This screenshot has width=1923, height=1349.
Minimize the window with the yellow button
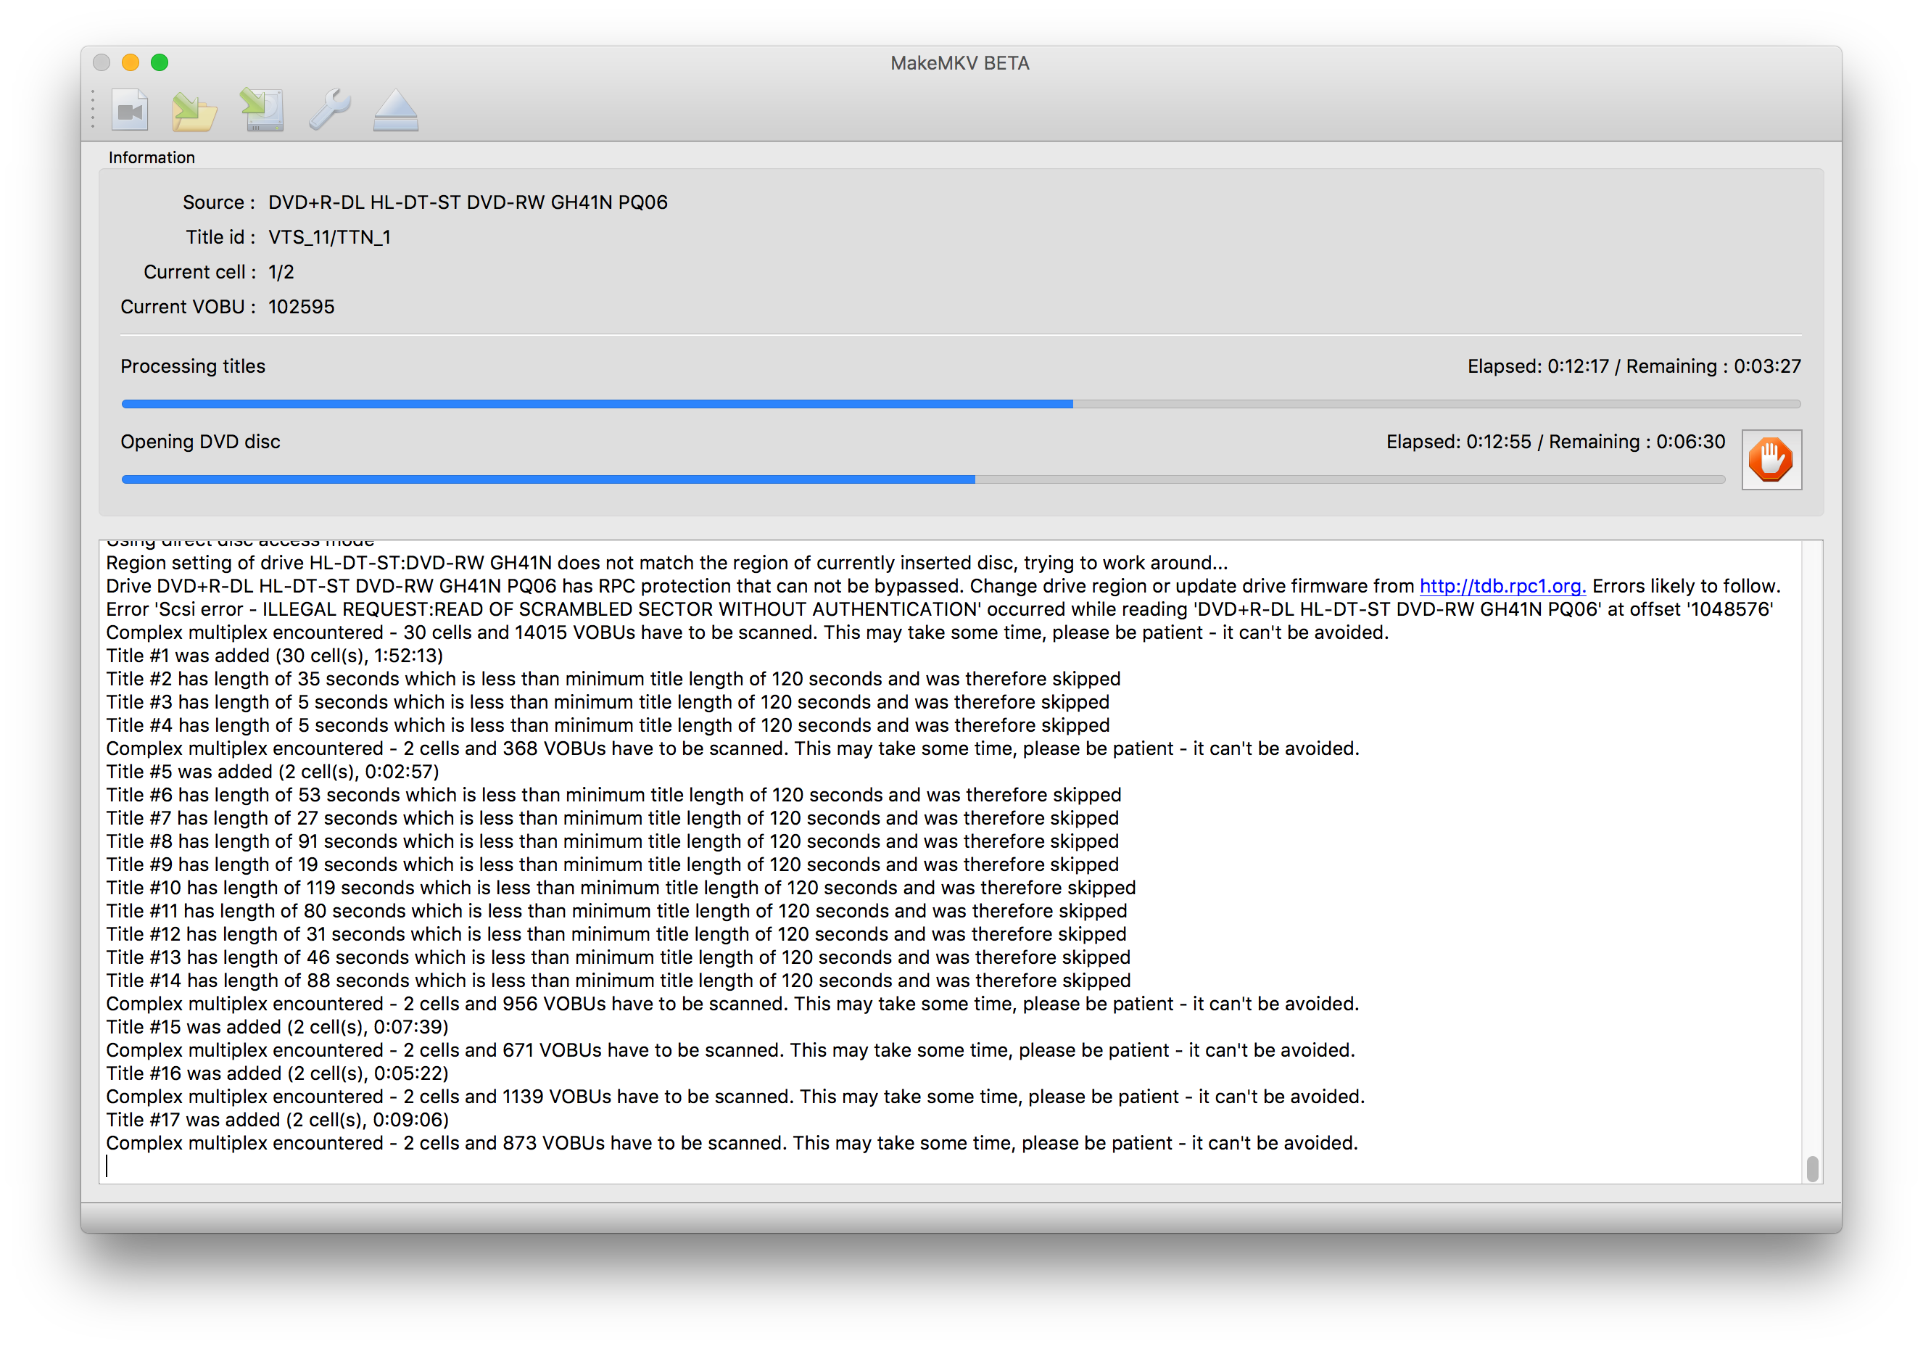[131, 63]
